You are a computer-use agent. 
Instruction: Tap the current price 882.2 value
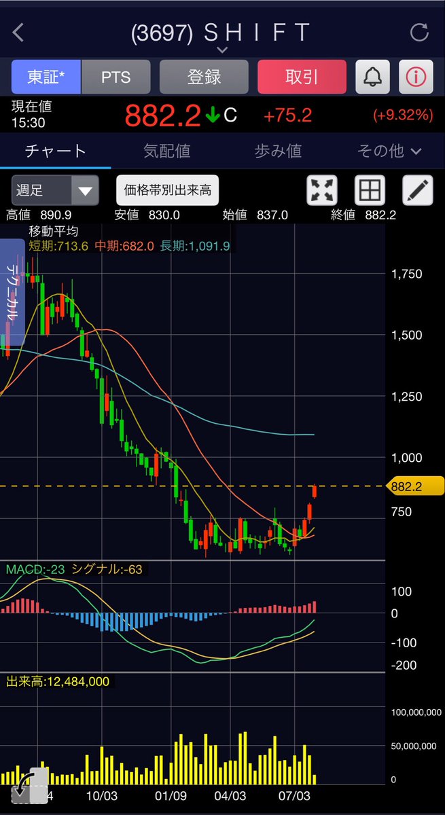[x=162, y=115]
